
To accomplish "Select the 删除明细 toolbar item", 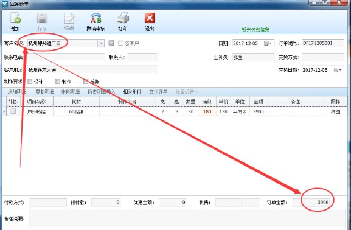I will click(x=71, y=92).
